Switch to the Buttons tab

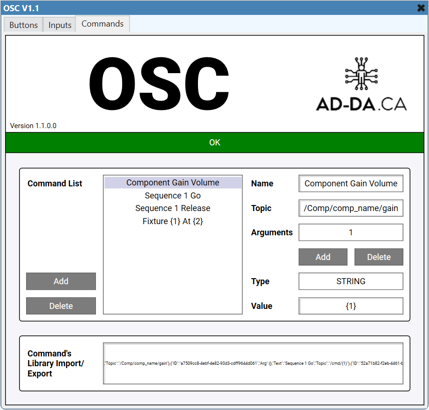[x=23, y=25]
